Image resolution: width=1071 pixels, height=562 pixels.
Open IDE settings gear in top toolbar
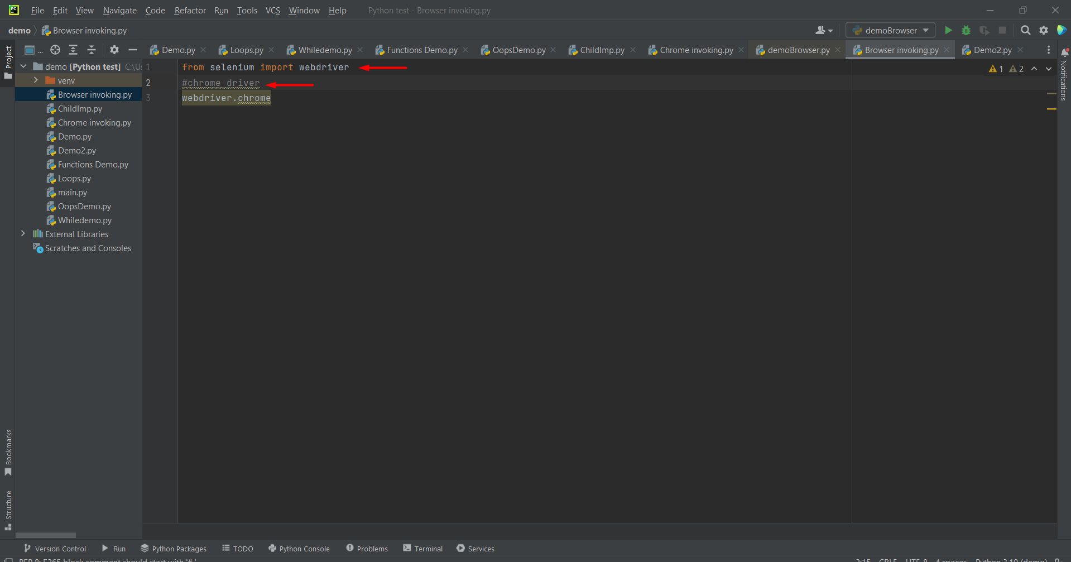tap(1043, 30)
